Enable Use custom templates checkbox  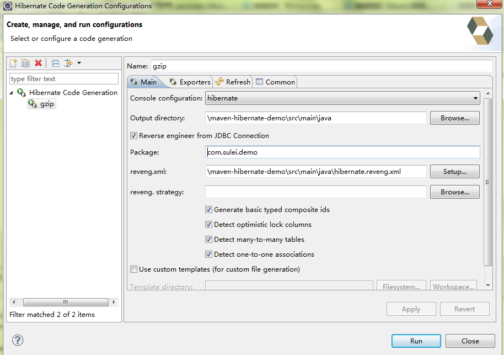point(133,269)
